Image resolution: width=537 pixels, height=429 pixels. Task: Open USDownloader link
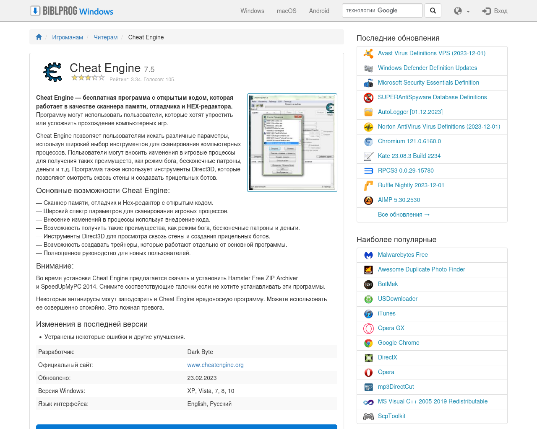coord(398,299)
